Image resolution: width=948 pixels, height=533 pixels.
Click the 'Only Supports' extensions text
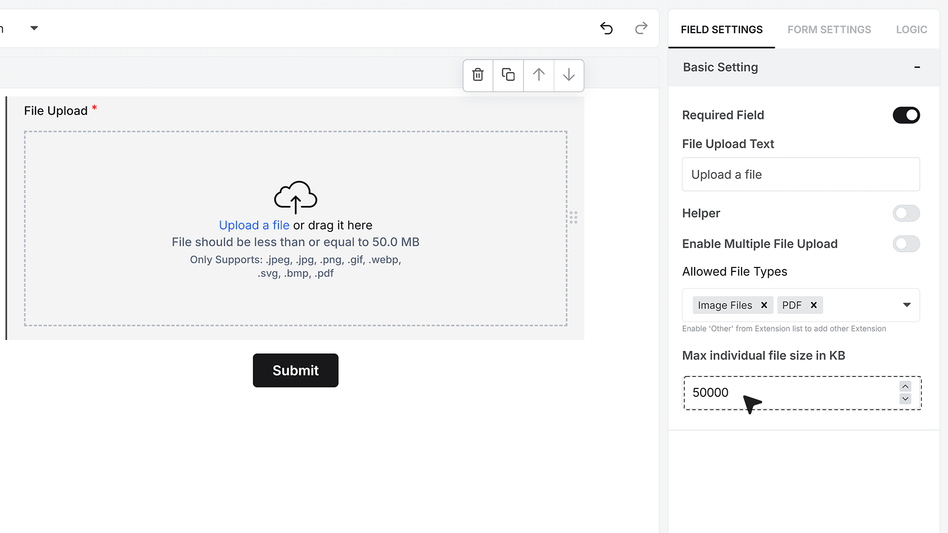(x=295, y=266)
